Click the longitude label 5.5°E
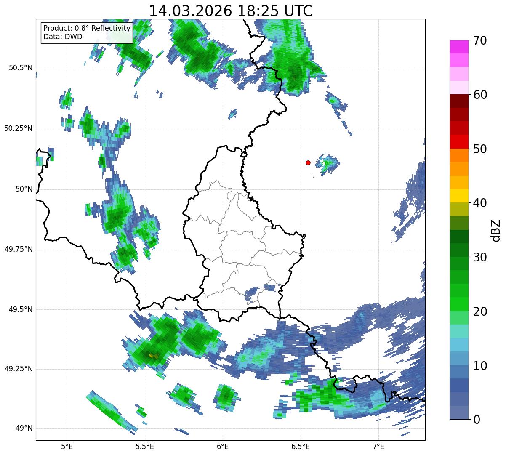This screenshot has height=455, width=506. pyautogui.click(x=145, y=446)
